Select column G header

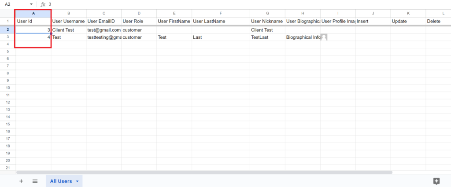pos(267,13)
